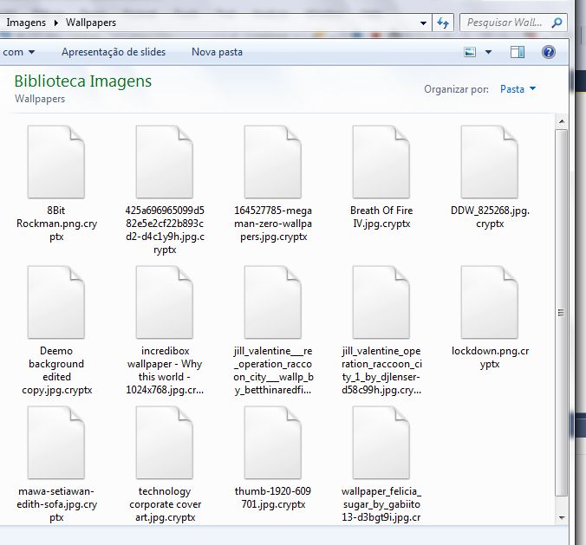Image resolution: width=586 pixels, height=545 pixels.
Task: Open Help with the question mark icon
Action: pyautogui.click(x=548, y=52)
